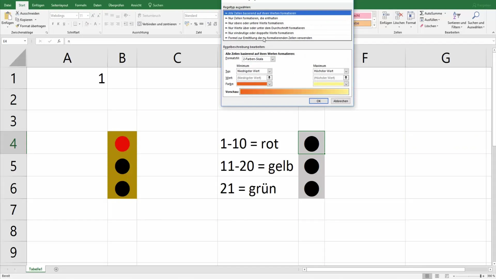
Task: Click Suchen und Auswählen magnifier icon
Action: point(476,16)
